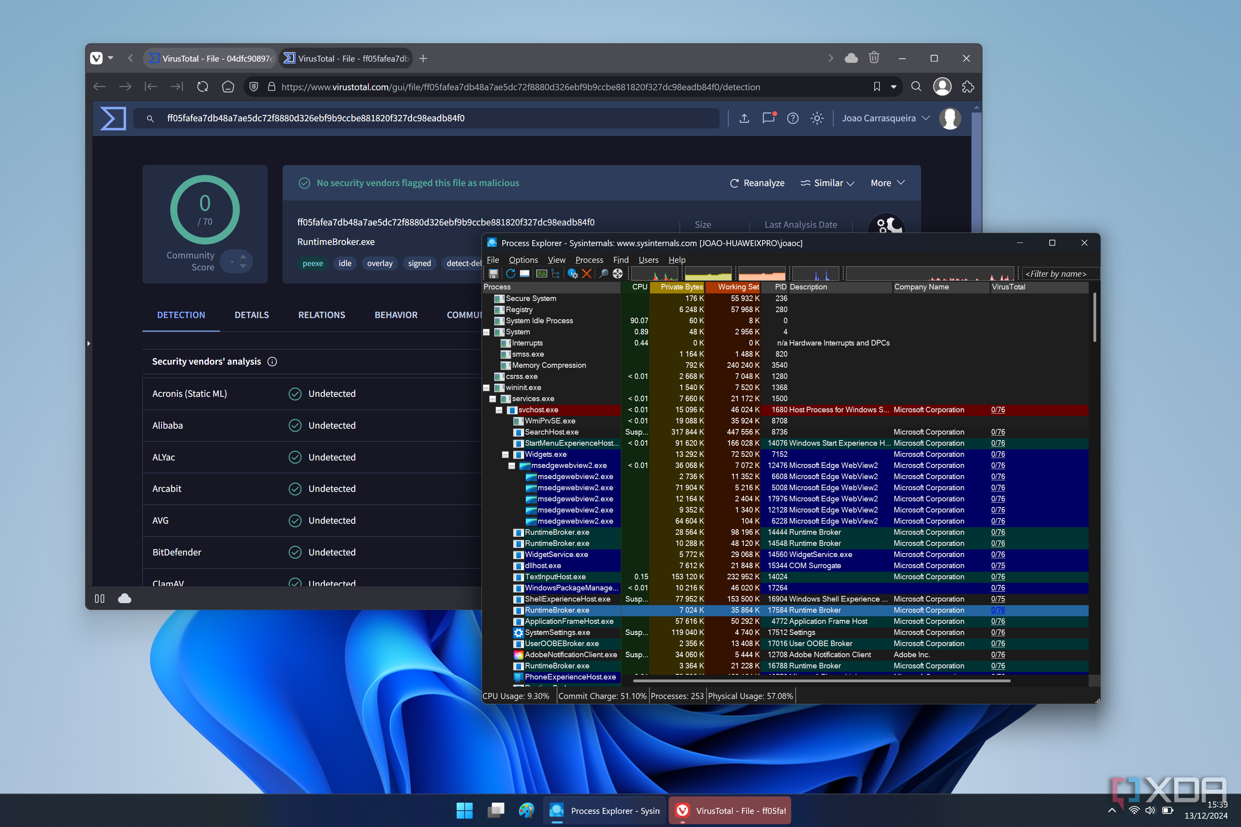Click browser Reload icon
Screen dimensions: 1241x827
pyautogui.click(x=202, y=87)
